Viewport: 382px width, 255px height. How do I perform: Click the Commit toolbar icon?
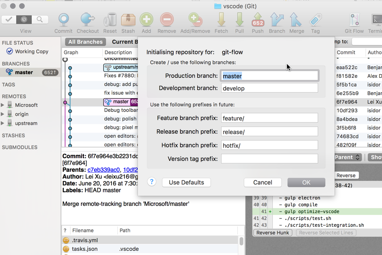pyautogui.click(x=64, y=20)
